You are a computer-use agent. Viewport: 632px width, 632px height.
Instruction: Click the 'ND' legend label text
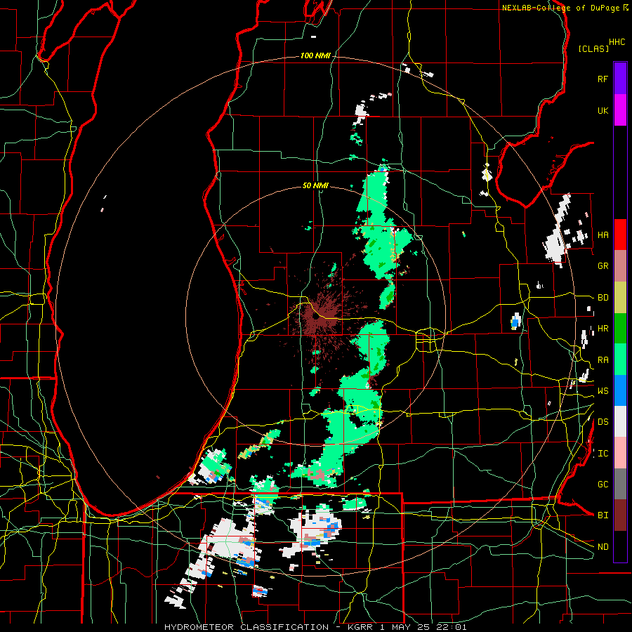603,547
